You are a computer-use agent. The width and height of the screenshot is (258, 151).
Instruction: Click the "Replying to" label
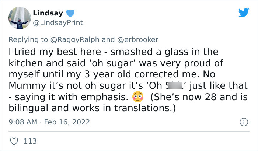27,39
